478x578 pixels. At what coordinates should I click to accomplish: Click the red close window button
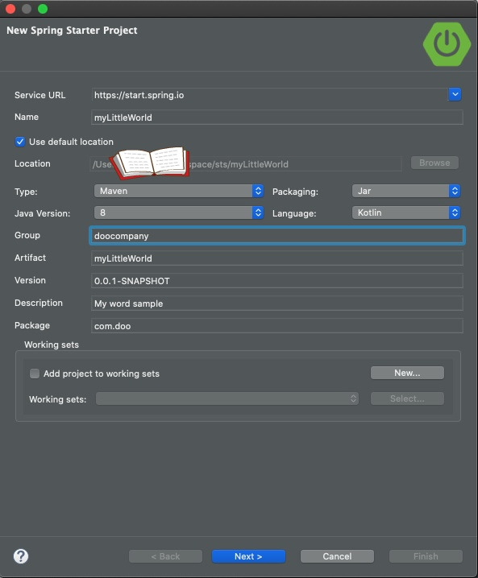tap(10, 9)
